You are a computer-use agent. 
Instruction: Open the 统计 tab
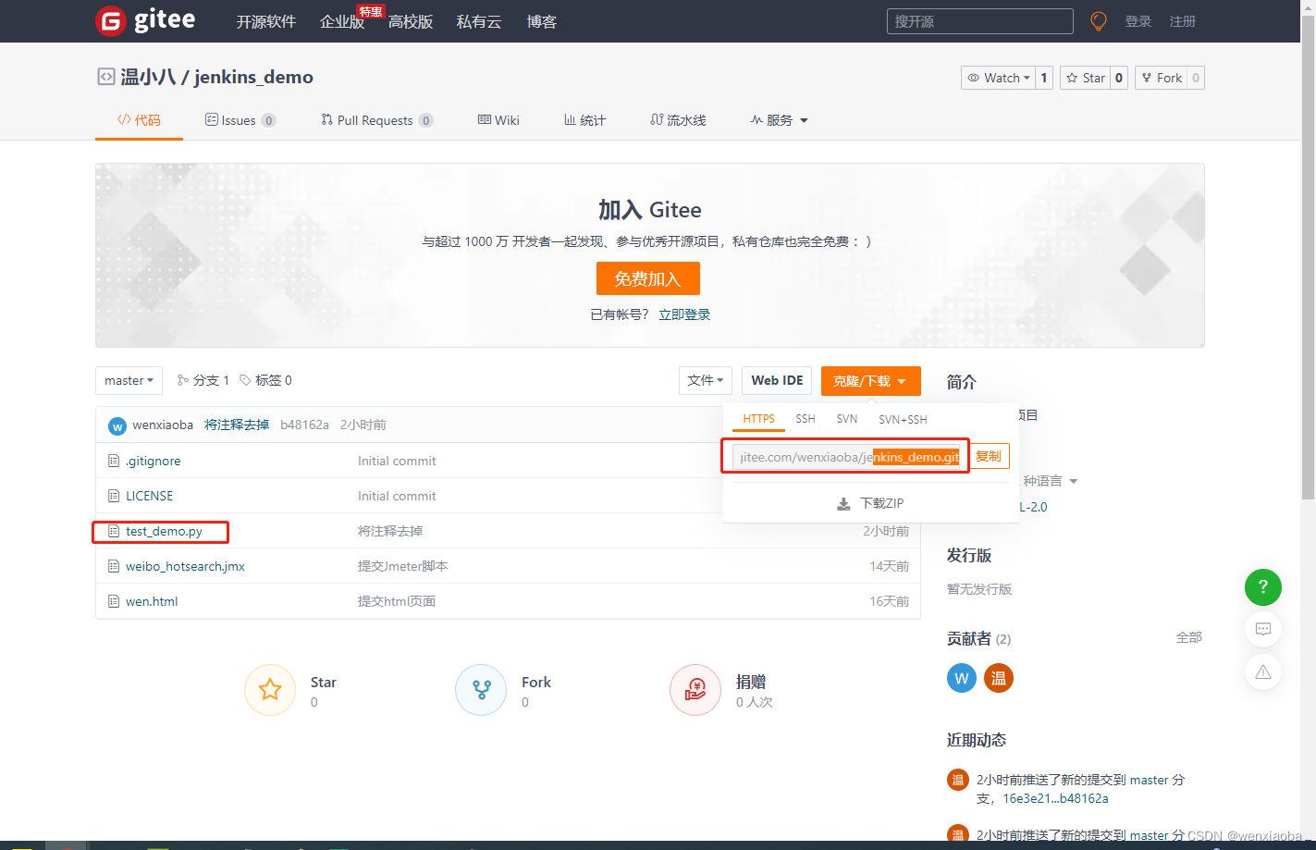584,120
